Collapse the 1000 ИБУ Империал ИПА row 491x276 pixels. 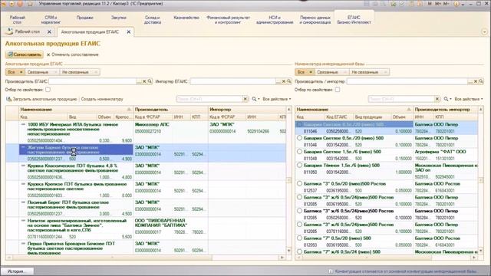click(23, 124)
